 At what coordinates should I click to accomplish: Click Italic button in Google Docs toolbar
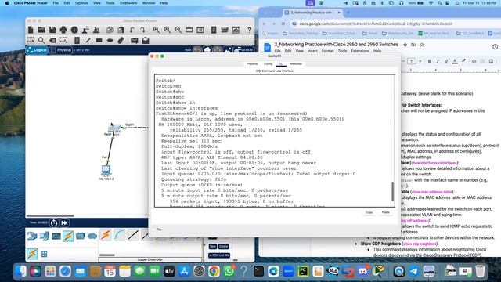tap(438, 61)
